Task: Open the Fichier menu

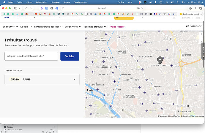Action: (20, 2)
